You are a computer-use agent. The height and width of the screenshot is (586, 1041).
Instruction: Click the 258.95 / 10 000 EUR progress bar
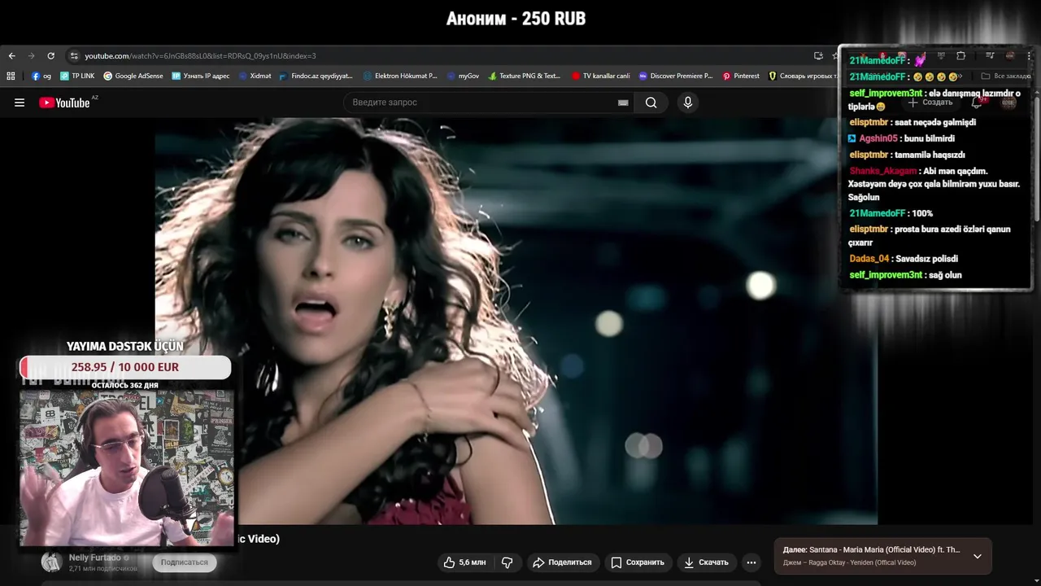[x=125, y=367]
